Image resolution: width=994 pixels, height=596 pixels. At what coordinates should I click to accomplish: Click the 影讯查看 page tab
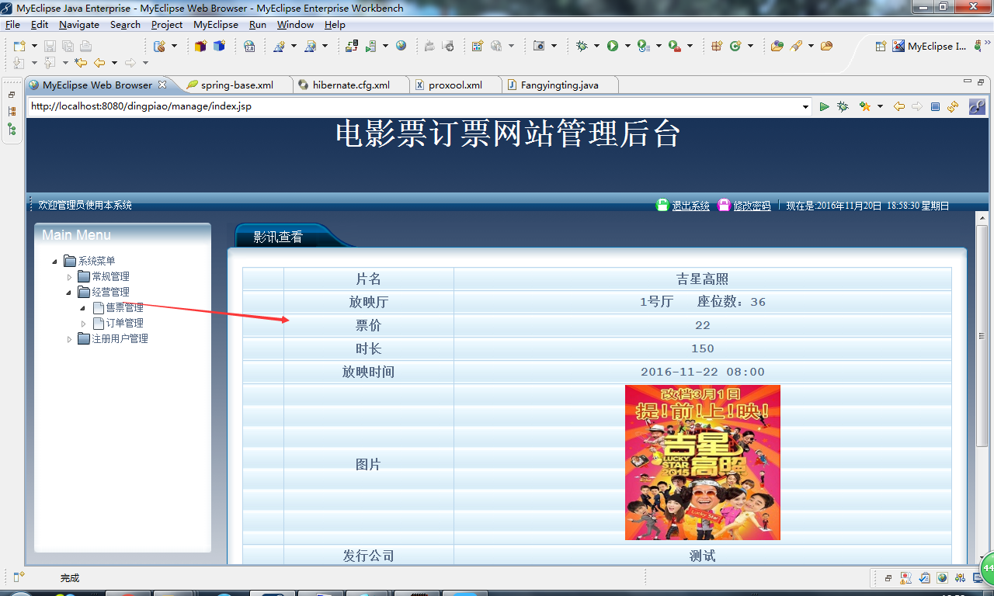278,237
